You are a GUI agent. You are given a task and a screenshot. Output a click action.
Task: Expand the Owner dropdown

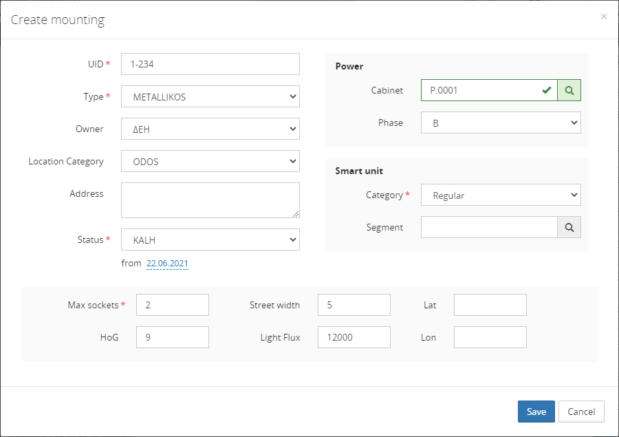210,129
